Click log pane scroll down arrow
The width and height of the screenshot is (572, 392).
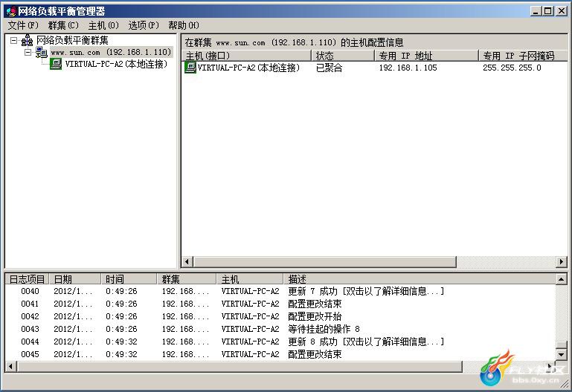tap(562, 354)
